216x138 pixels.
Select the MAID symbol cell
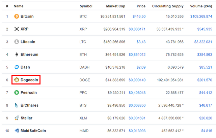pyautogui.click(x=84, y=131)
